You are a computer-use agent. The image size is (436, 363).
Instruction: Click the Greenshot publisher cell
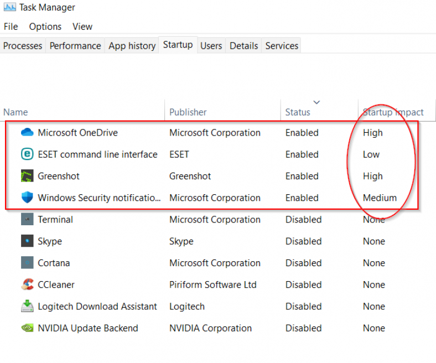[x=190, y=176]
